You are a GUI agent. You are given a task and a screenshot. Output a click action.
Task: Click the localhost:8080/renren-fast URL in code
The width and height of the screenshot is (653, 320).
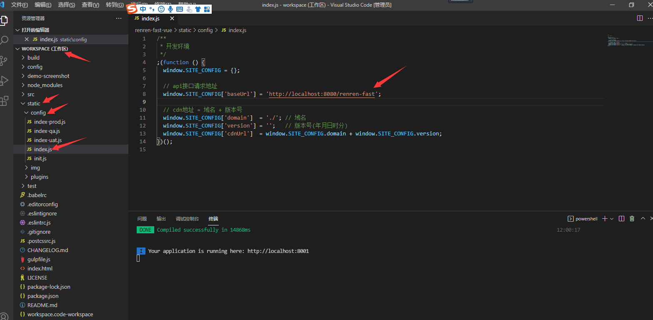click(x=322, y=94)
